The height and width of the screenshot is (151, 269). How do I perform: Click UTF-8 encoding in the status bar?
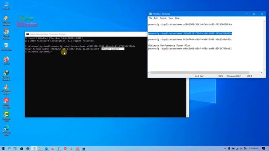tap(249, 76)
